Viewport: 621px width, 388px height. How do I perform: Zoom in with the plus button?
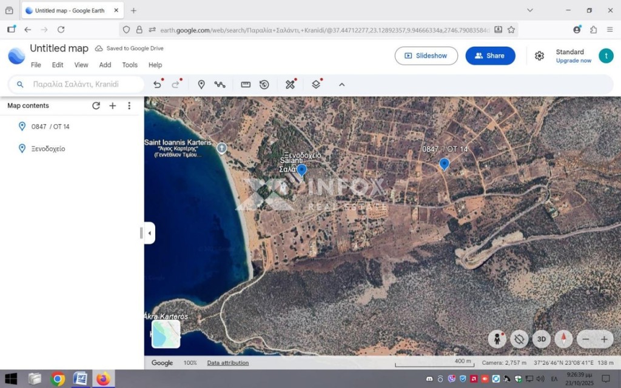(x=605, y=339)
